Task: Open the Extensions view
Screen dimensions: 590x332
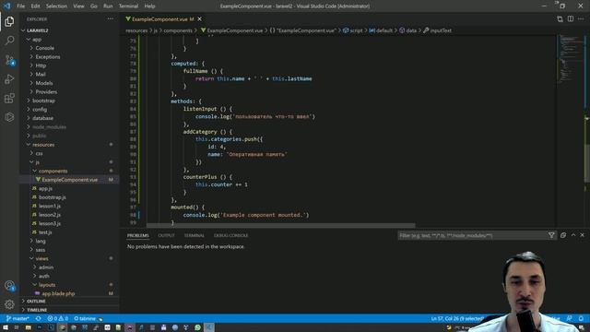Action: tap(9, 99)
